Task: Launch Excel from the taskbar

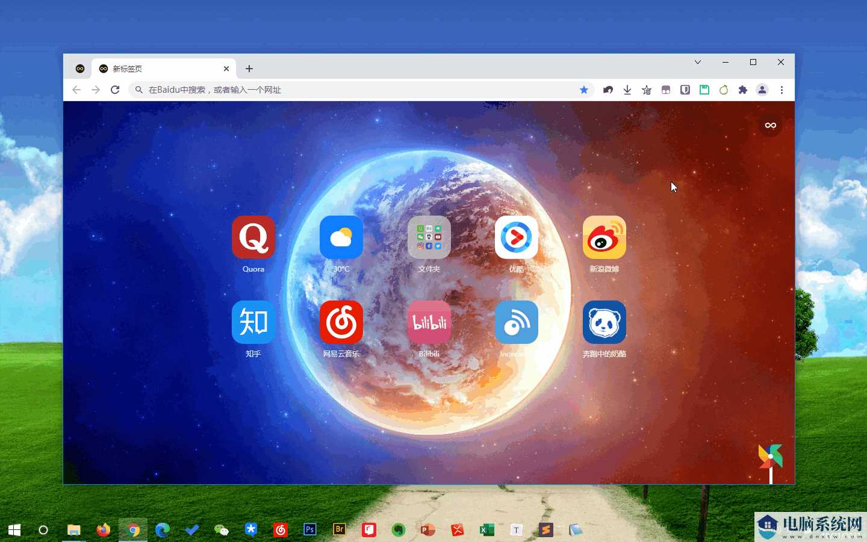Action: (487, 530)
